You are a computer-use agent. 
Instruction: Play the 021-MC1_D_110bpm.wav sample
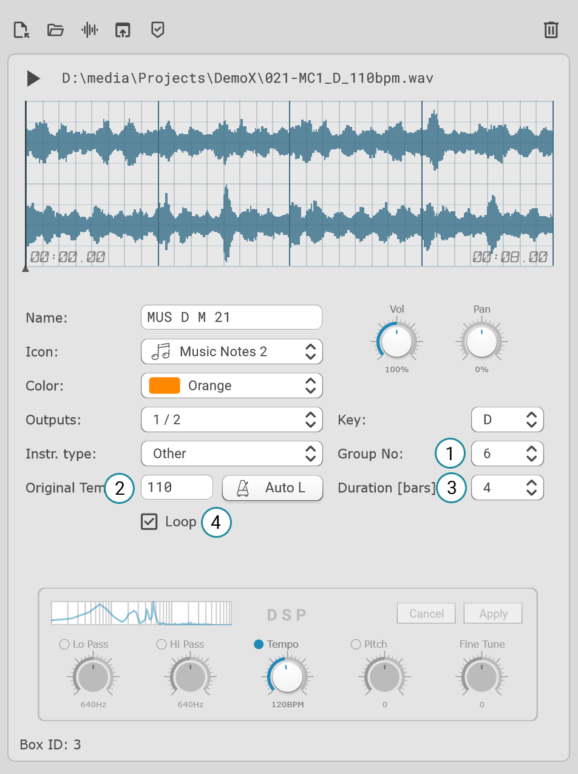coord(33,78)
